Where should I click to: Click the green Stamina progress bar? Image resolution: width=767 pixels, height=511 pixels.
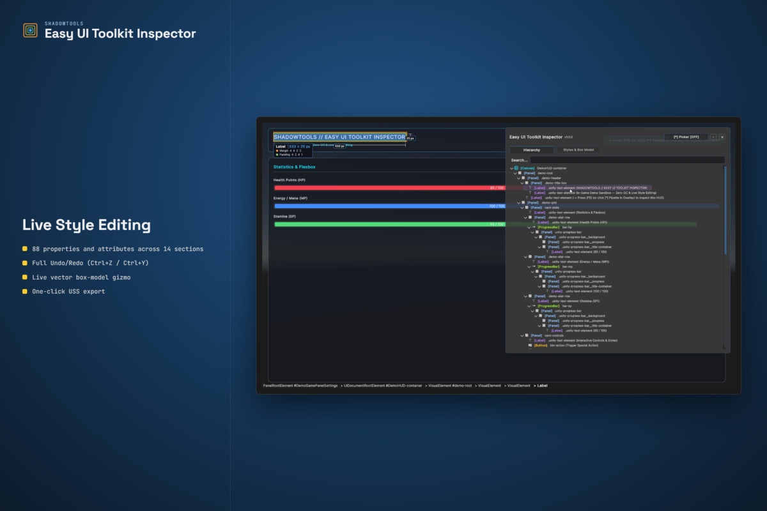point(390,224)
